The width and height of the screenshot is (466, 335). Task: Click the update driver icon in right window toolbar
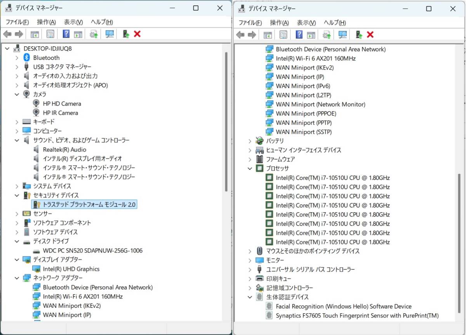click(x=359, y=35)
